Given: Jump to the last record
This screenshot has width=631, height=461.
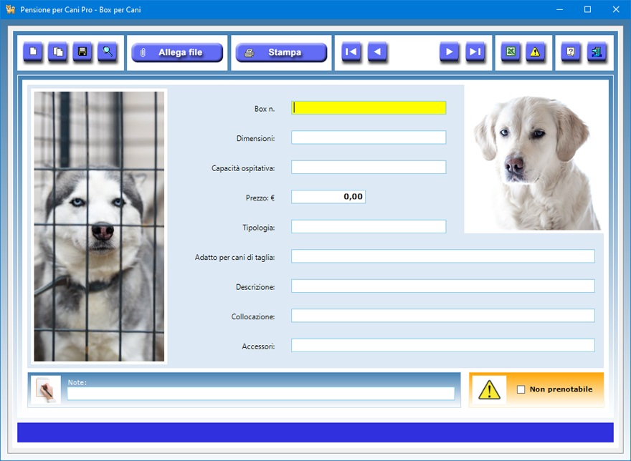Looking at the screenshot, I should 475,52.
